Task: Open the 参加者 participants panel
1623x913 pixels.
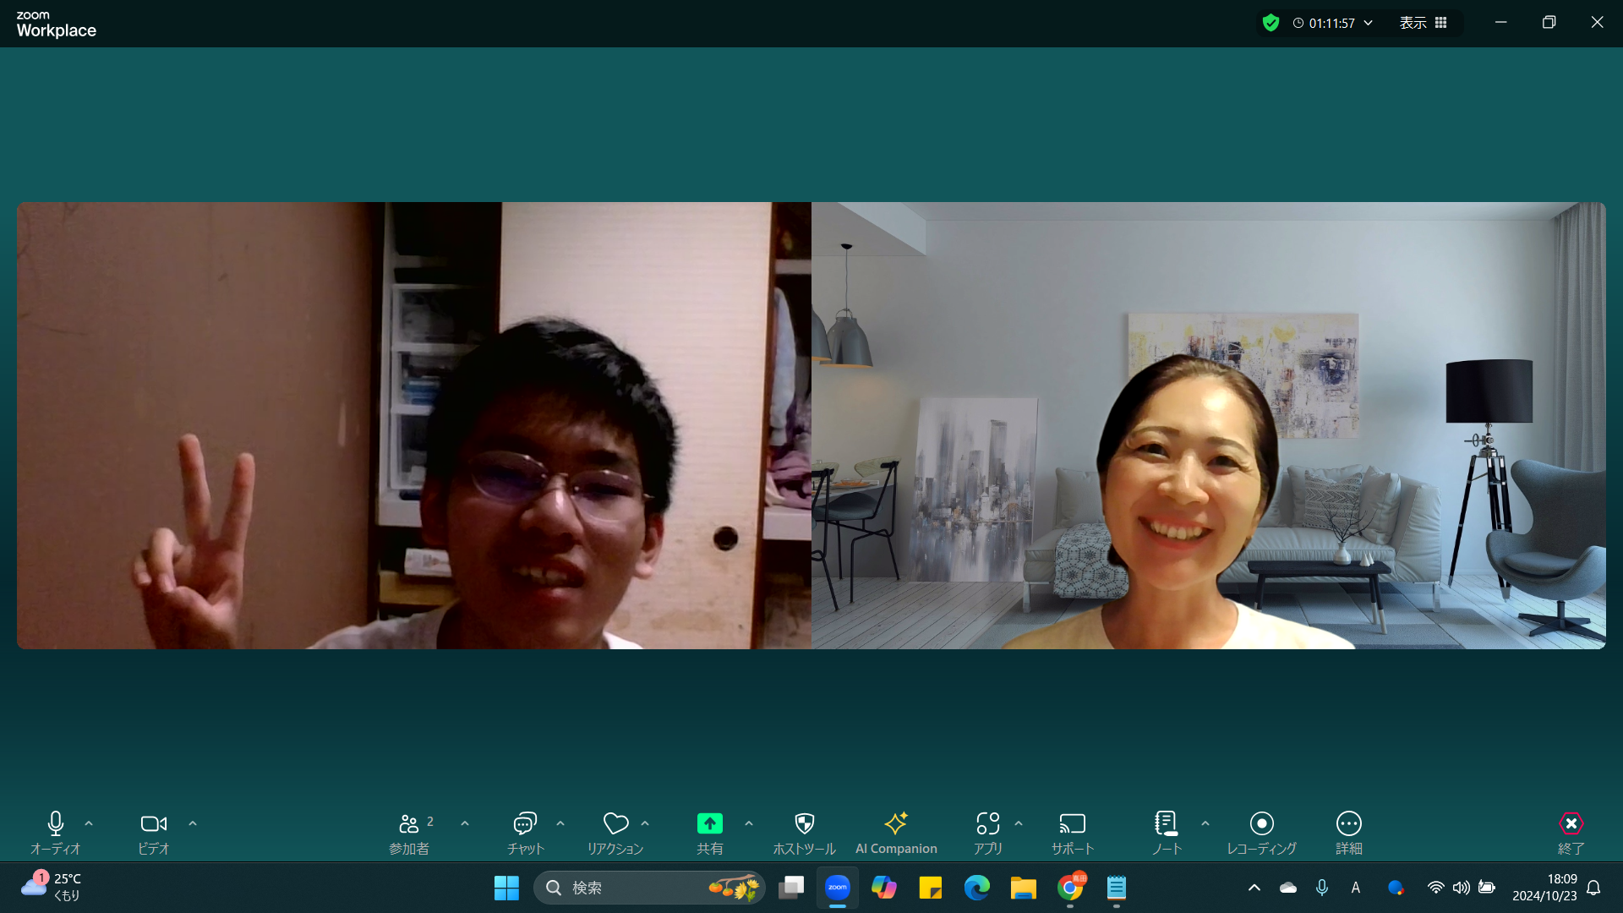Action: (410, 833)
